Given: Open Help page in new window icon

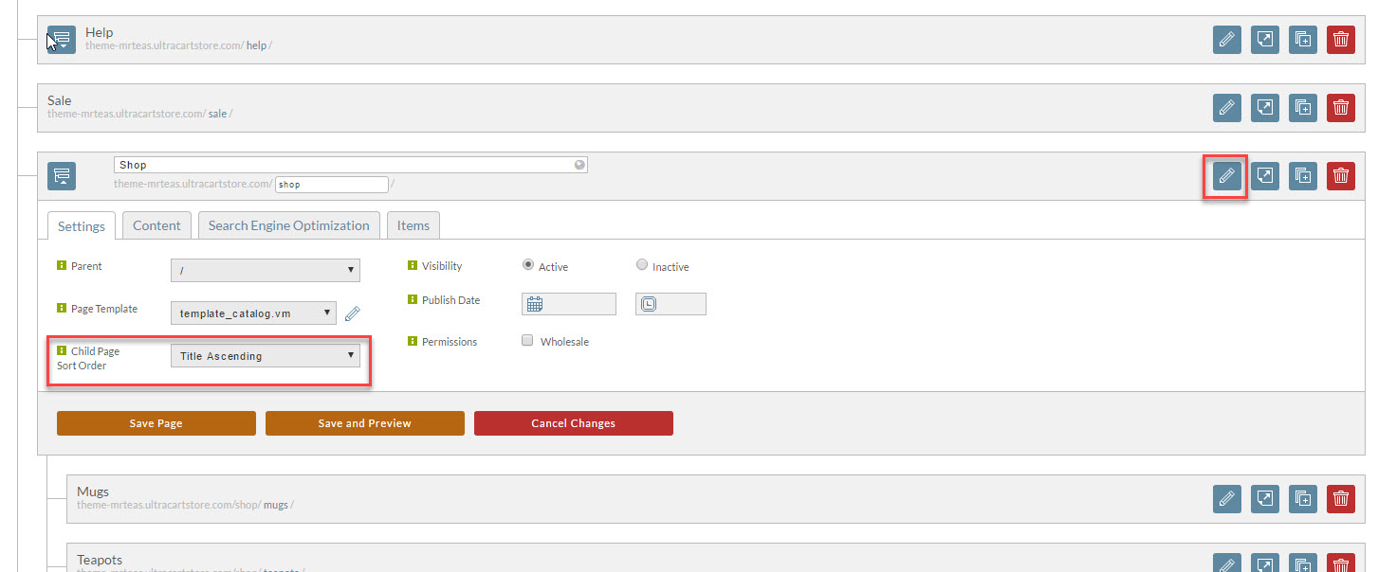Looking at the screenshot, I should pos(1265,40).
